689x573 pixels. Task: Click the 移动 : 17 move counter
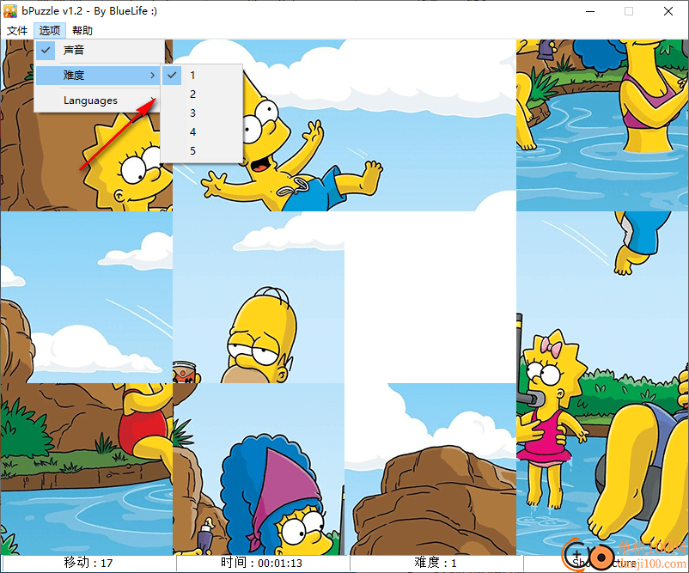point(88,563)
